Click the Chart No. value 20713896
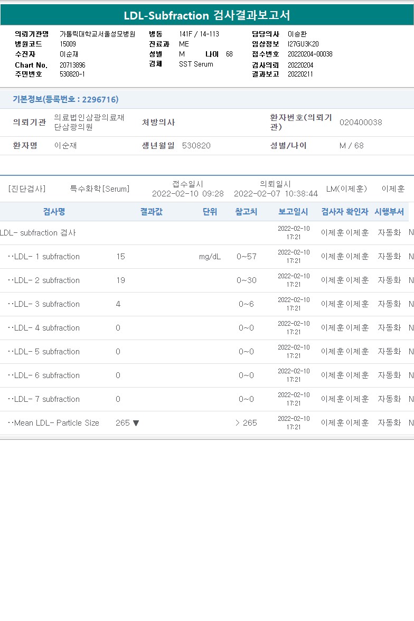The height and width of the screenshot is (621, 414). (x=72, y=65)
